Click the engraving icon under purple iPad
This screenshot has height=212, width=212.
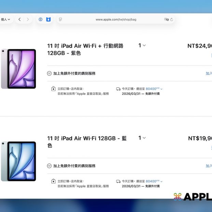click(49, 73)
